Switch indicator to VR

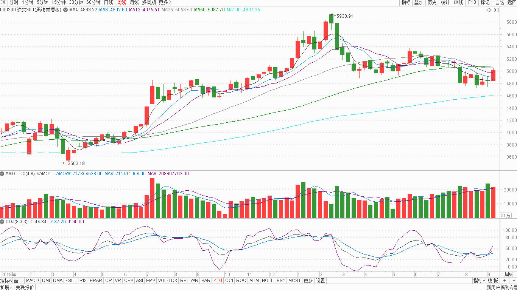pos(118,281)
